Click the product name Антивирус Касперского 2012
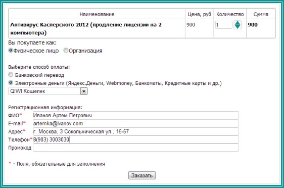The height and width of the screenshot is (188, 284). pos(49,25)
